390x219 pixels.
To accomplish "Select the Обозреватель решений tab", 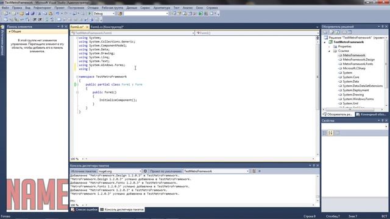I will pyautogui.click(x=338, y=114).
